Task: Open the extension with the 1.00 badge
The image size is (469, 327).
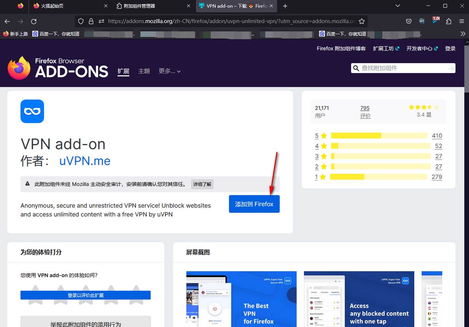Action: (436, 21)
